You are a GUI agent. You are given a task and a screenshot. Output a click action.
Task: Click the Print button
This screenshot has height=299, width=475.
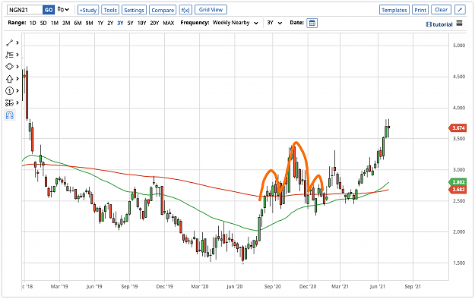click(x=420, y=10)
